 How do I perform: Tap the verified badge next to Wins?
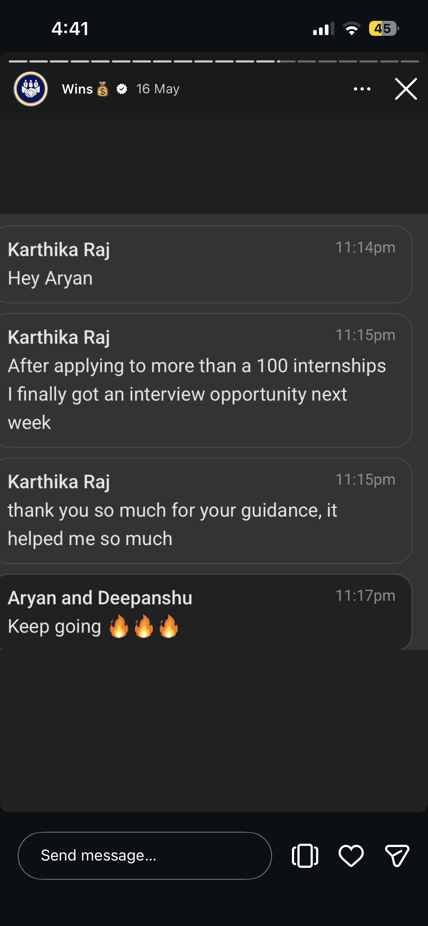coord(122,89)
